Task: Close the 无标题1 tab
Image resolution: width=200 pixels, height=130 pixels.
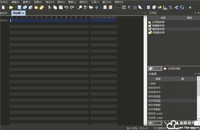Action: [x=23, y=13]
